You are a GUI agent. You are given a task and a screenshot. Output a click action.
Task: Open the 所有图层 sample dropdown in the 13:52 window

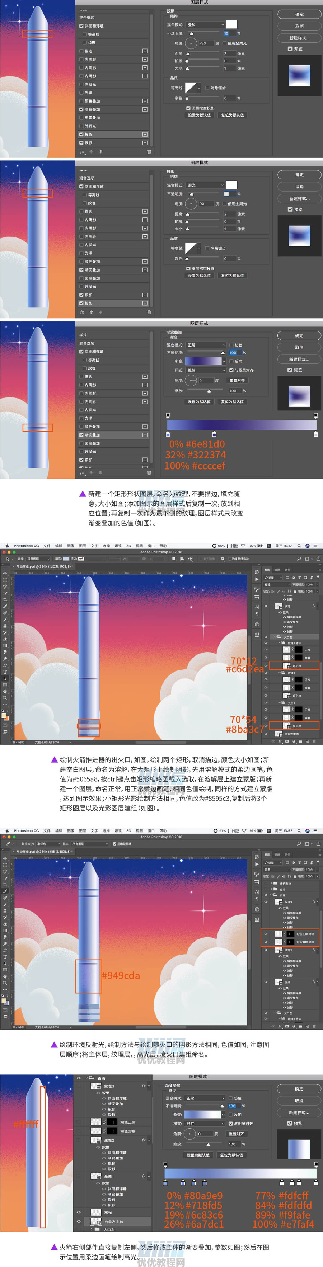tap(90, 844)
